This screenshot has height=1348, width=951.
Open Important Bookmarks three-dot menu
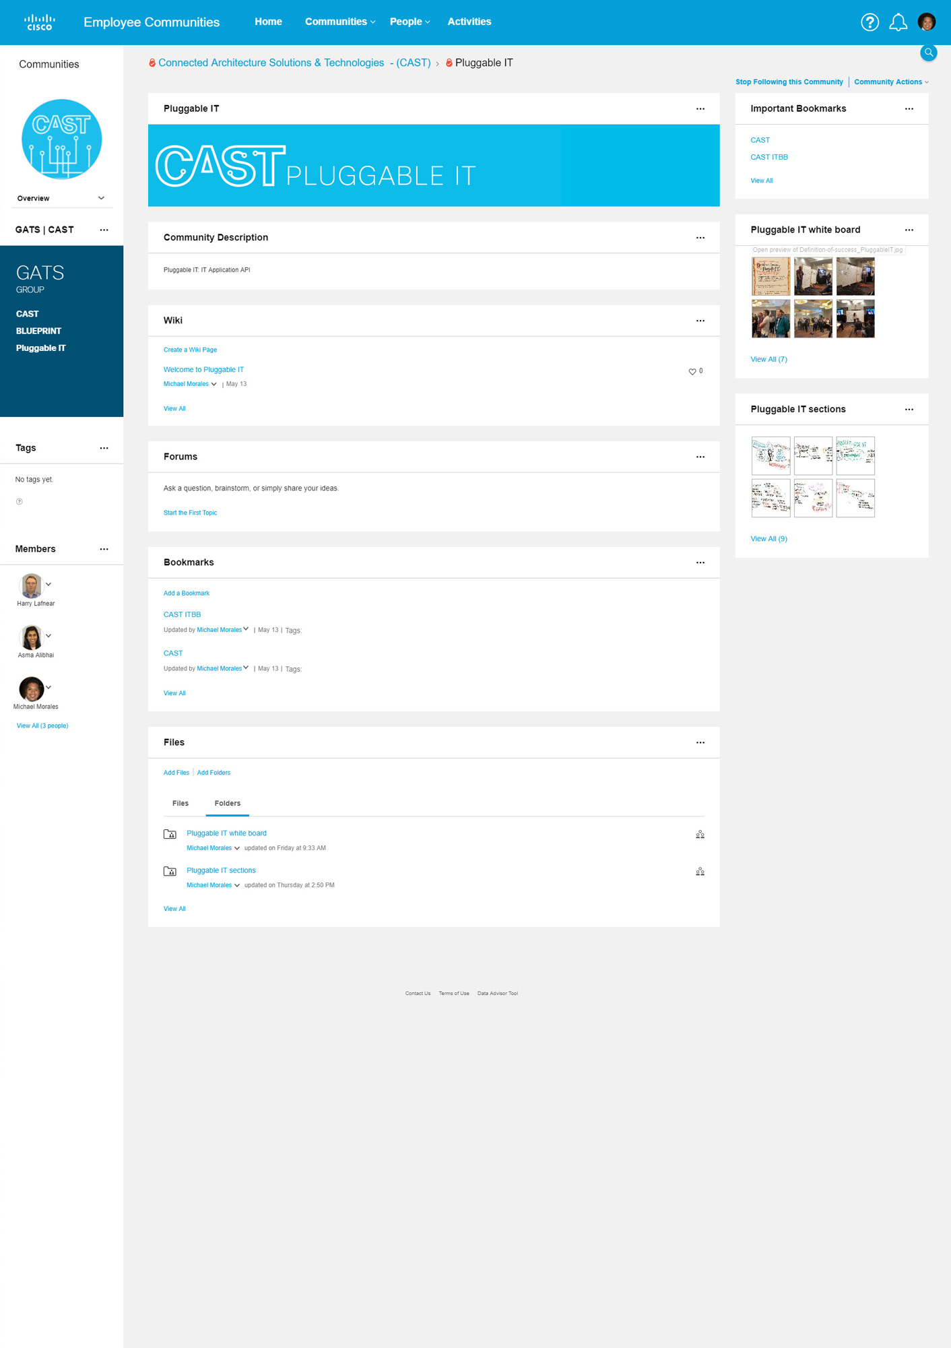[x=909, y=109]
